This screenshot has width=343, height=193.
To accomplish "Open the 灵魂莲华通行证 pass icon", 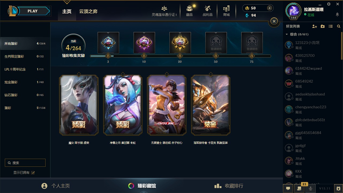I will click(164, 11).
